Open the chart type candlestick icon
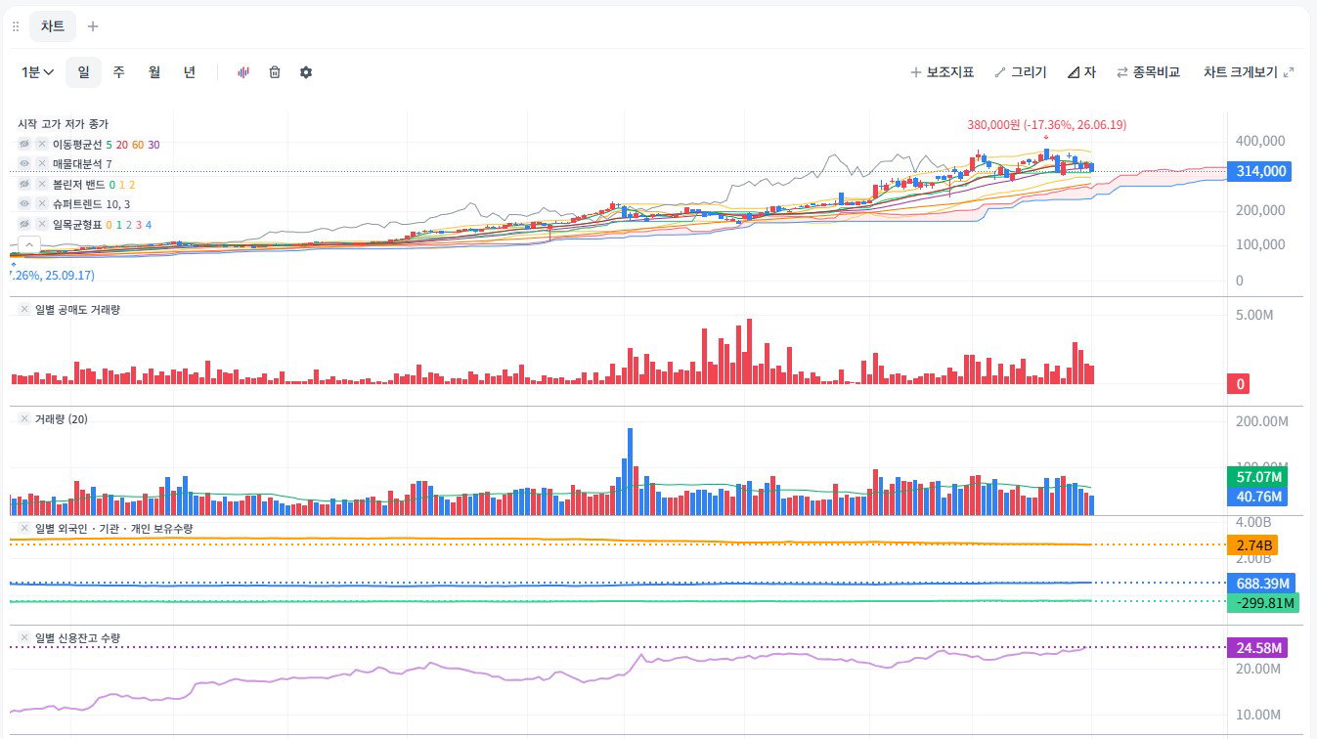 tap(243, 72)
